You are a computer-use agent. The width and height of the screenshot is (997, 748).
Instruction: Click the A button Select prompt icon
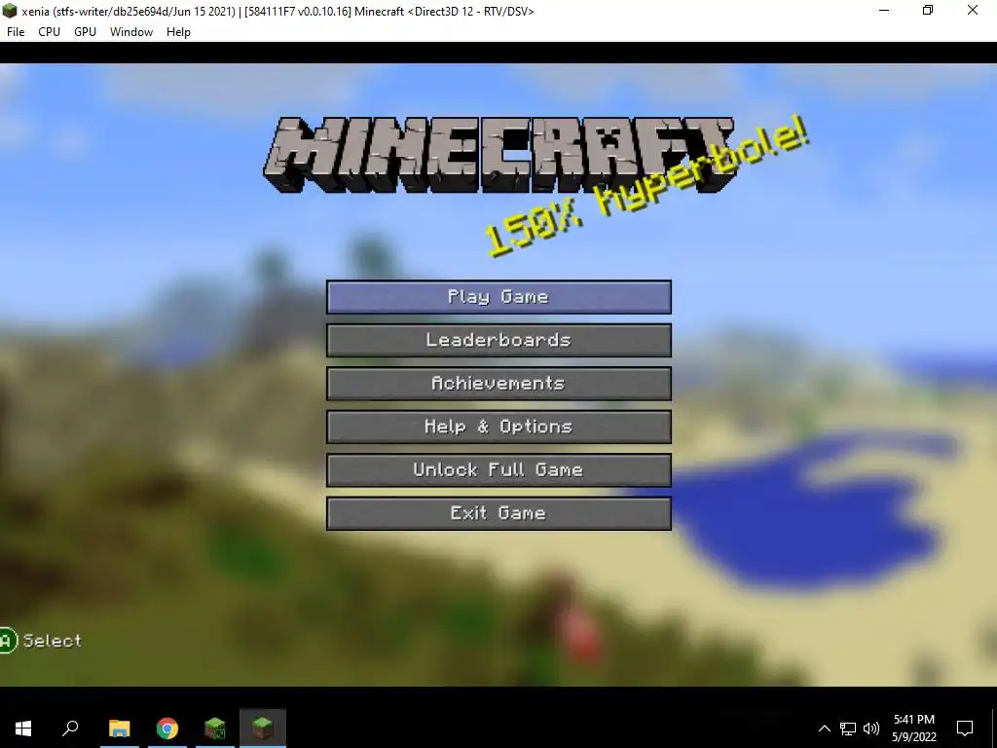pos(7,641)
